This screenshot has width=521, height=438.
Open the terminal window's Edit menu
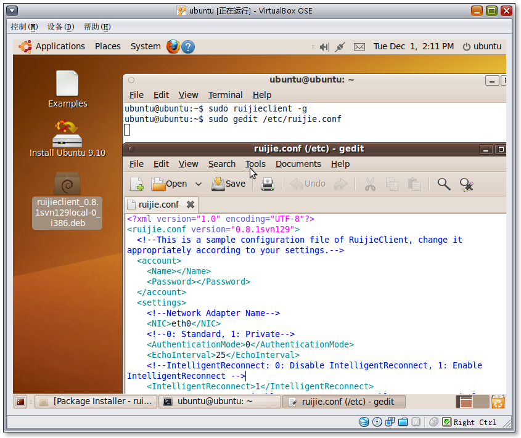click(161, 95)
